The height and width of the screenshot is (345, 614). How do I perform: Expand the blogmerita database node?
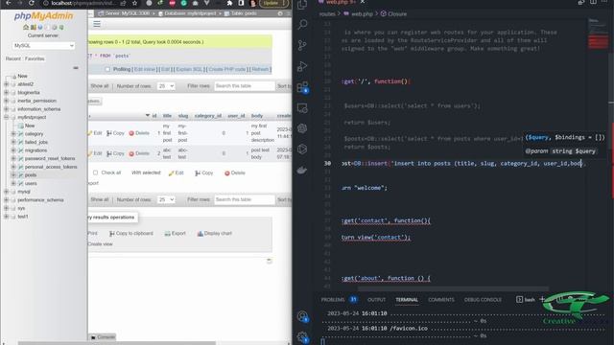tap(7, 92)
